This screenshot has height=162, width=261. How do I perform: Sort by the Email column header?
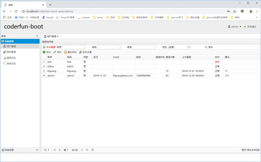pos(116,57)
